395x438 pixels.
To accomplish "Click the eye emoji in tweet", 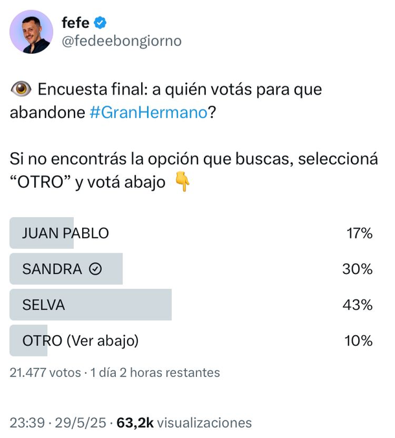I will (21, 89).
